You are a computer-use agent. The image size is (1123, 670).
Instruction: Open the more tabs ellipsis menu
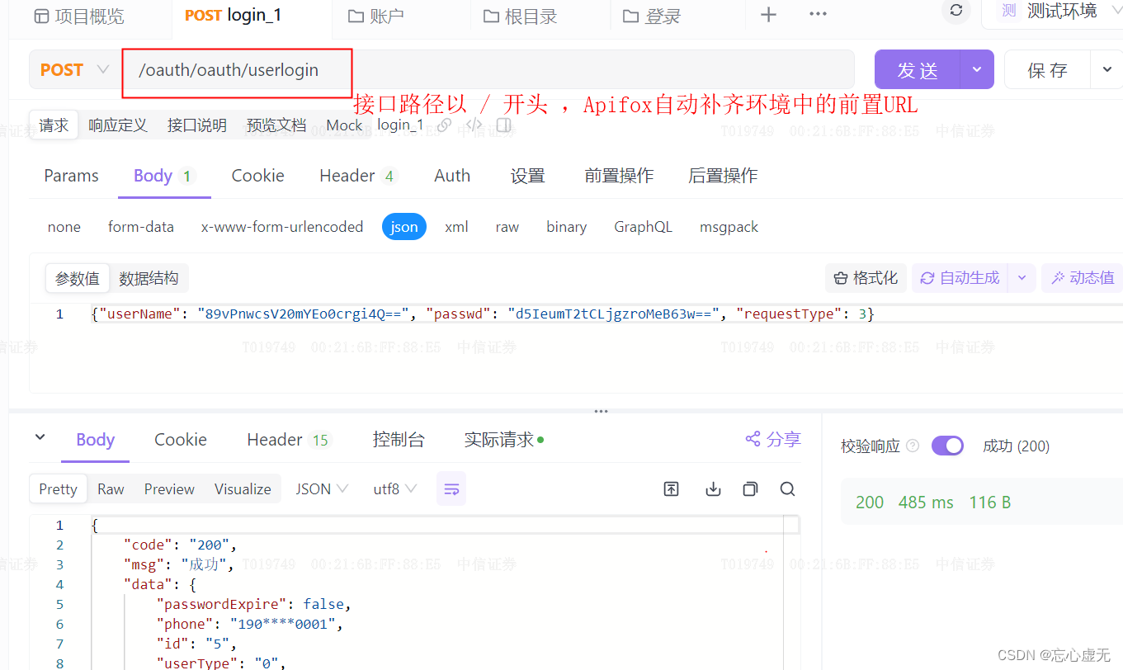pyautogui.click(x=818, y=14)
